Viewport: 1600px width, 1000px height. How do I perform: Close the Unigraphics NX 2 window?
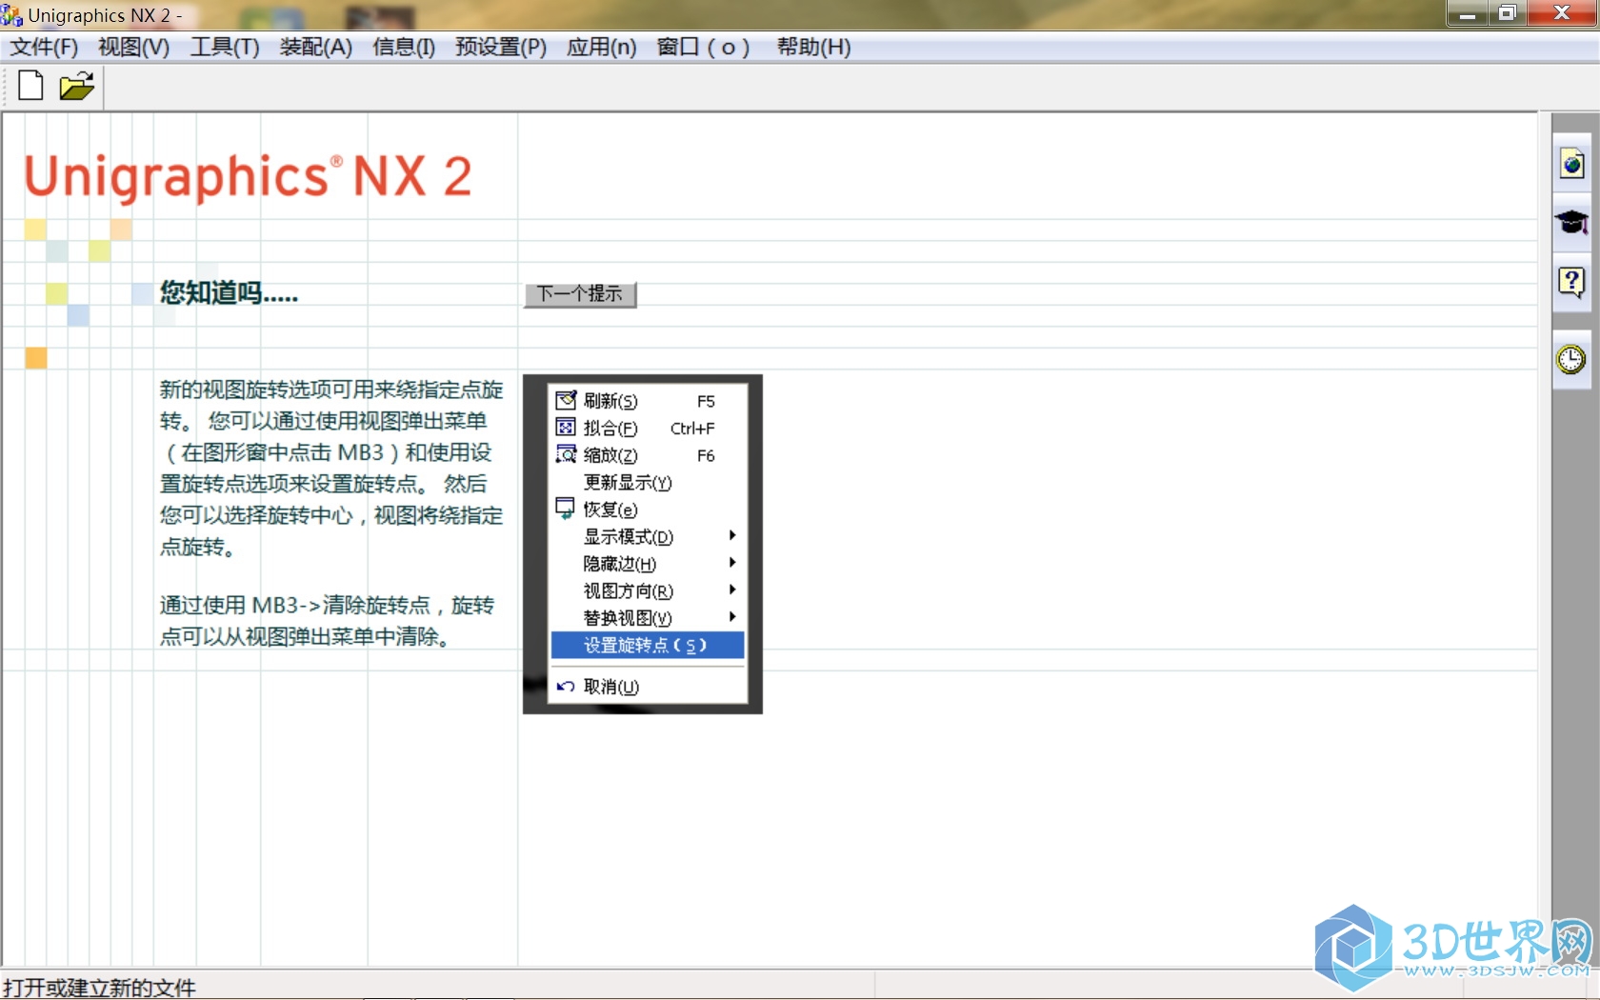1562,13
